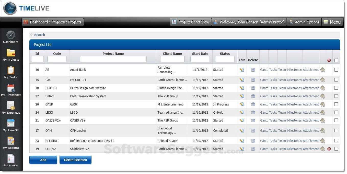Click the Edit icon for Agent Bank
This screenshot has height=174, width=347.
click(x=241, y=70)
